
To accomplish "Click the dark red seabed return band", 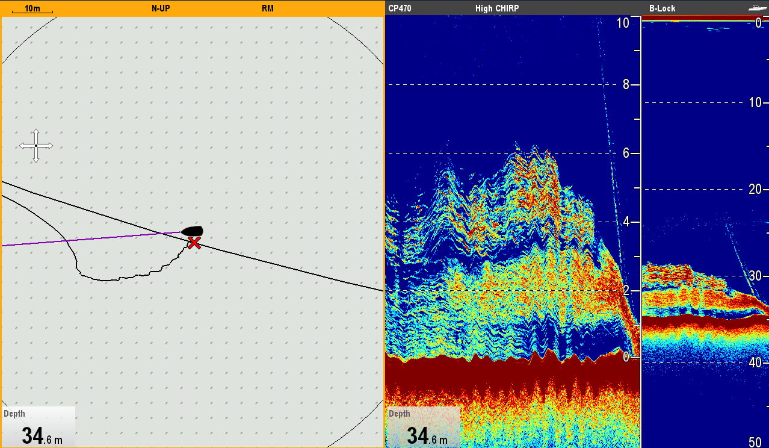I will click(x=511, y=373).
